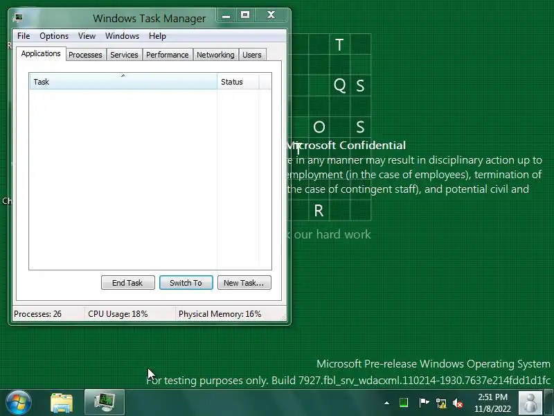
Task: Open the Windows menu
Action: [x=123, y=36]
